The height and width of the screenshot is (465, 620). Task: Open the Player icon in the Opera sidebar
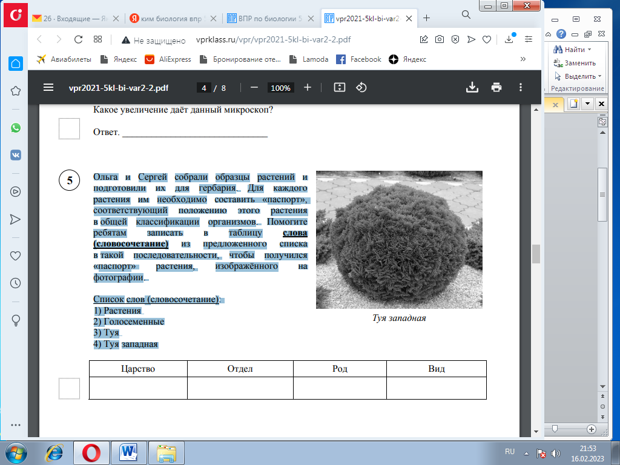(15, 192)
